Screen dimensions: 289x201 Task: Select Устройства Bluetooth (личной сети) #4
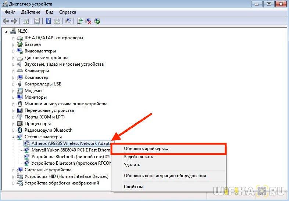tap(71, 157)
